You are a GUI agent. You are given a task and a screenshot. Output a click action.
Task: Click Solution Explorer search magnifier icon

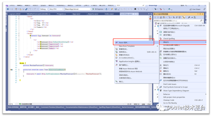(x=201, y=20)
